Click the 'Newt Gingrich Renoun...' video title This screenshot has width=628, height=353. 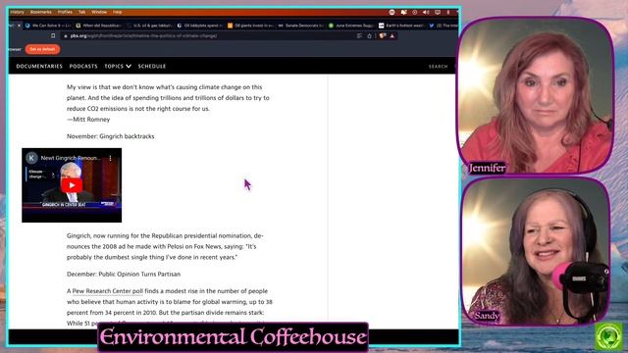[x=71, y=158]
